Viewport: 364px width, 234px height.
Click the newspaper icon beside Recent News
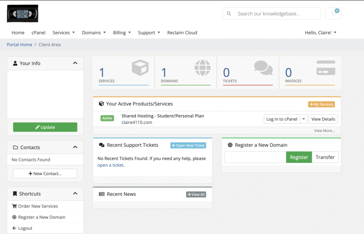point(102,194)
